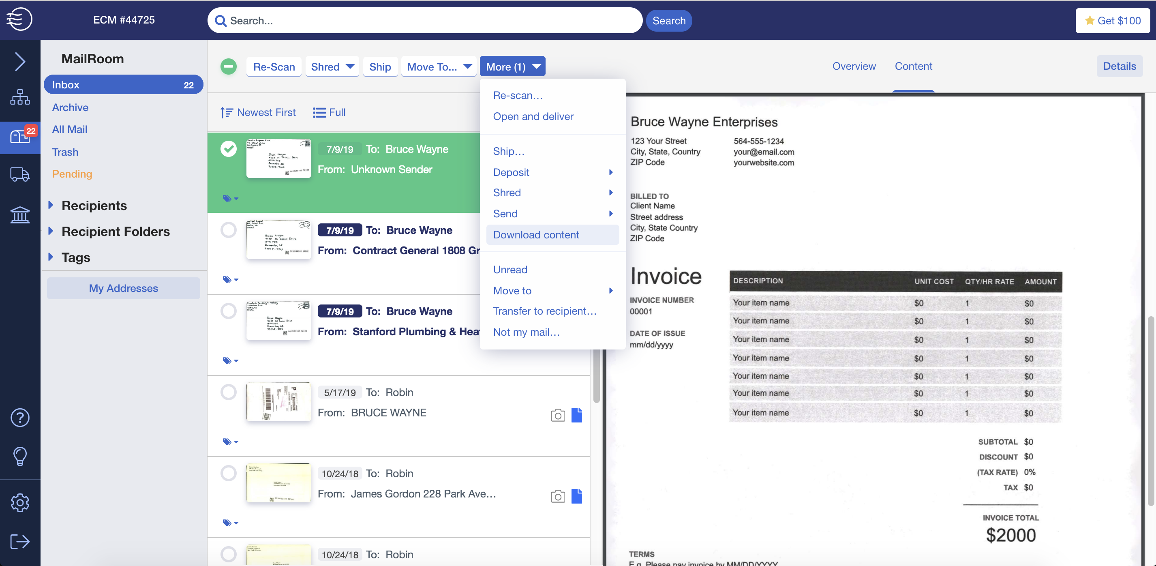The image size is (1156, 566).
Task: Open tag menu on Stanford Plumbing mail
Action: pyautogui.click(x=230, y=360)
